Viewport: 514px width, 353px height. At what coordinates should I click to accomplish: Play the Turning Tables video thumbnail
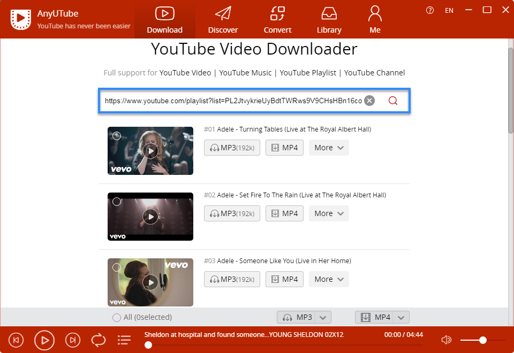150,151
